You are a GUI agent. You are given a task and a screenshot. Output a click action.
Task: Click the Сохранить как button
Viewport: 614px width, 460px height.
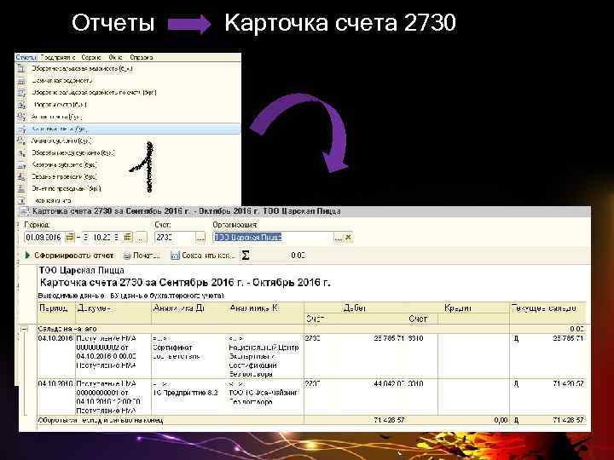(x=203, y=256)
